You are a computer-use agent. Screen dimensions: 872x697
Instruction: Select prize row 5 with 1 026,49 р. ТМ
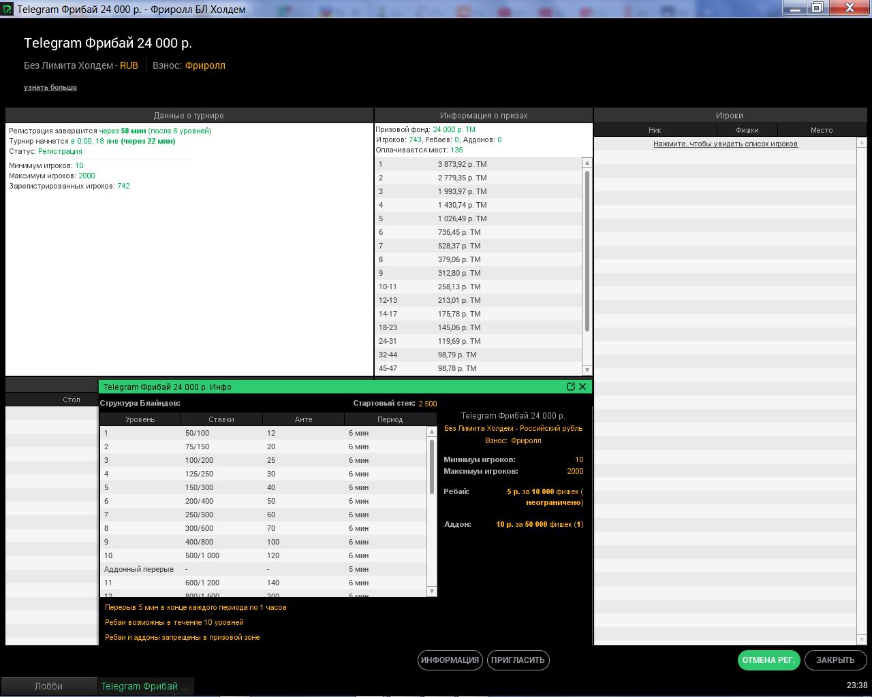[478, 218]
